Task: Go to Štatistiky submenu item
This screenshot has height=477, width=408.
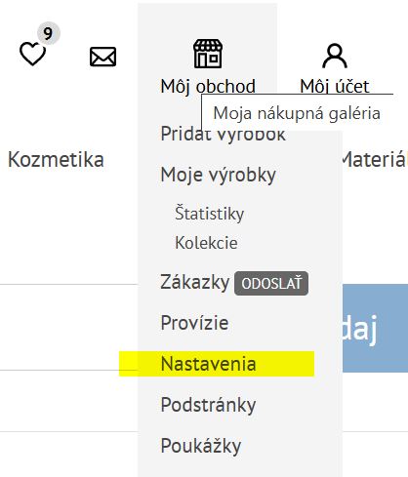Action: pyautogui.click(x=209, y=214)
